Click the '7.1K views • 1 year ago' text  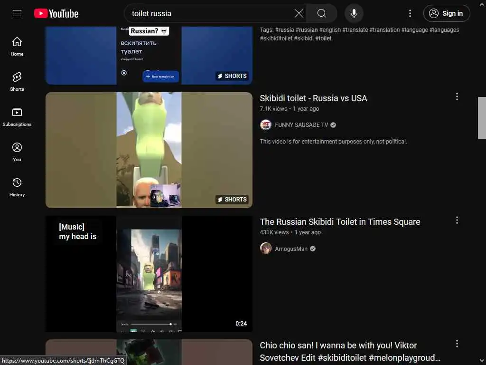click(x=290, y=109)
